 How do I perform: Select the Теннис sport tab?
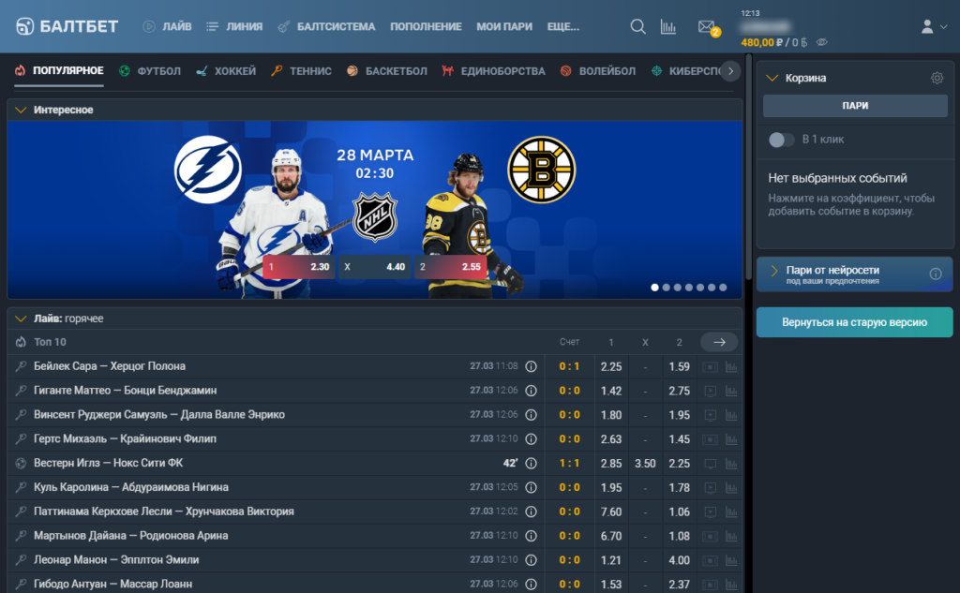[301, 71]
